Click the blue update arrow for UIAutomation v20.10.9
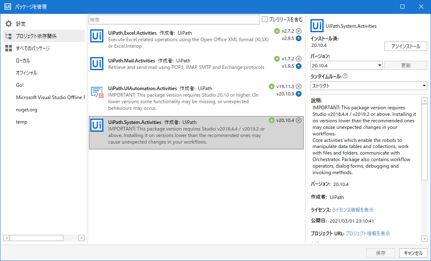The image size is (431, 261). pos(299,94)
